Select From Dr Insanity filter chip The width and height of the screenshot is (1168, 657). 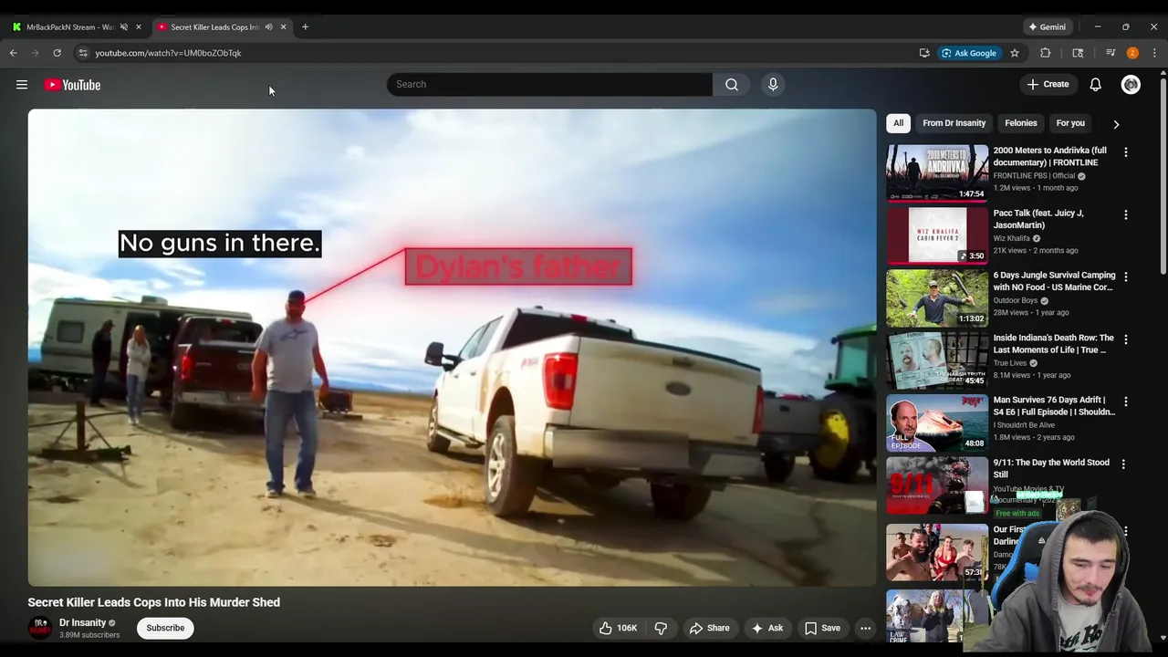954,123
